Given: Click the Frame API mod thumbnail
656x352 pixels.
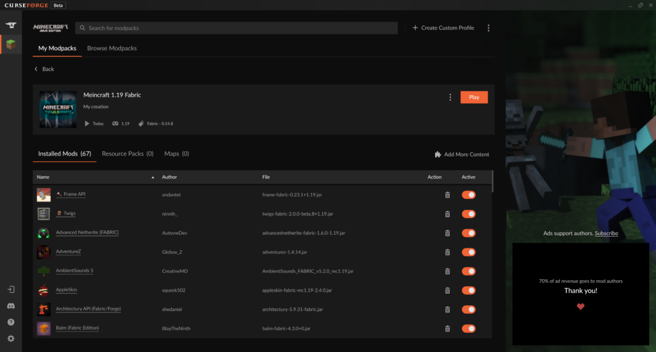Looking at the screenshot, I should (x=44, y=195).
